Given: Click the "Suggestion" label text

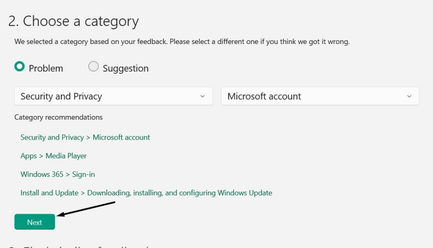Looking at the screenshot, I should point(126,69).
